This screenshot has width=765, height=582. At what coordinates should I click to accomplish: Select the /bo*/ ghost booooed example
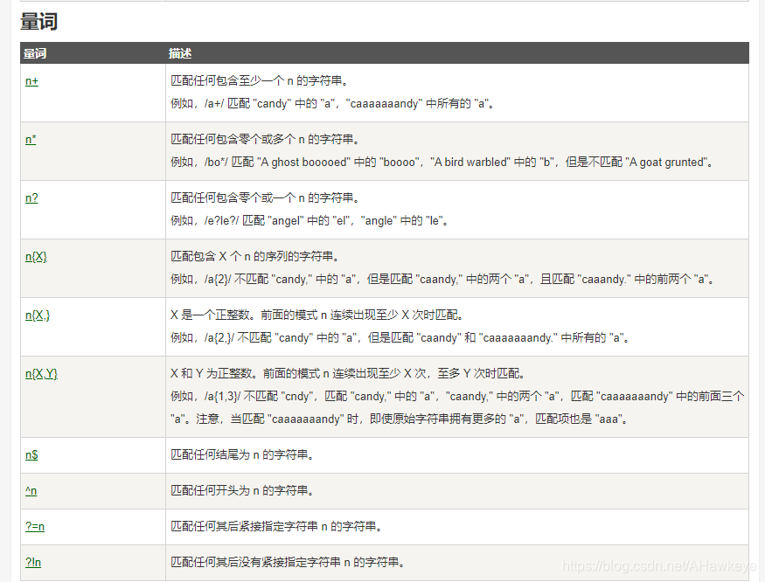point(442,162)
